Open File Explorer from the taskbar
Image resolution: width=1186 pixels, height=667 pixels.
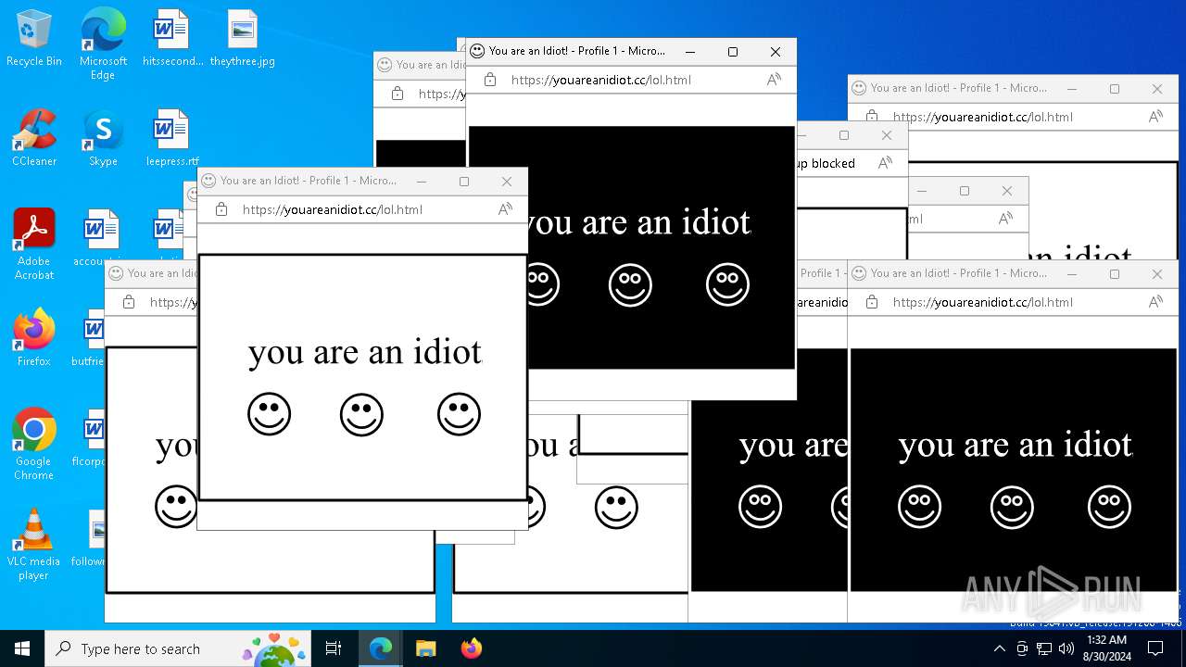[x=425, y=648]
